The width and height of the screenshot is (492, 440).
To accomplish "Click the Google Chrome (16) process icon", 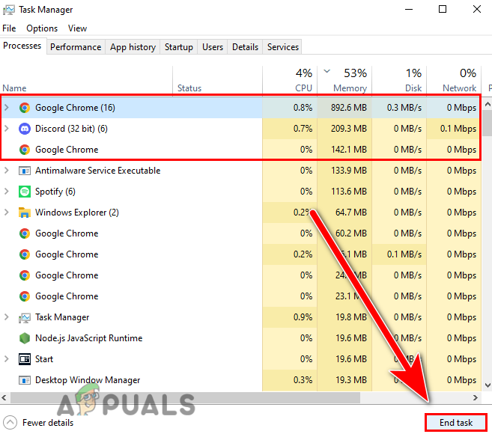I will coord(25,108).
